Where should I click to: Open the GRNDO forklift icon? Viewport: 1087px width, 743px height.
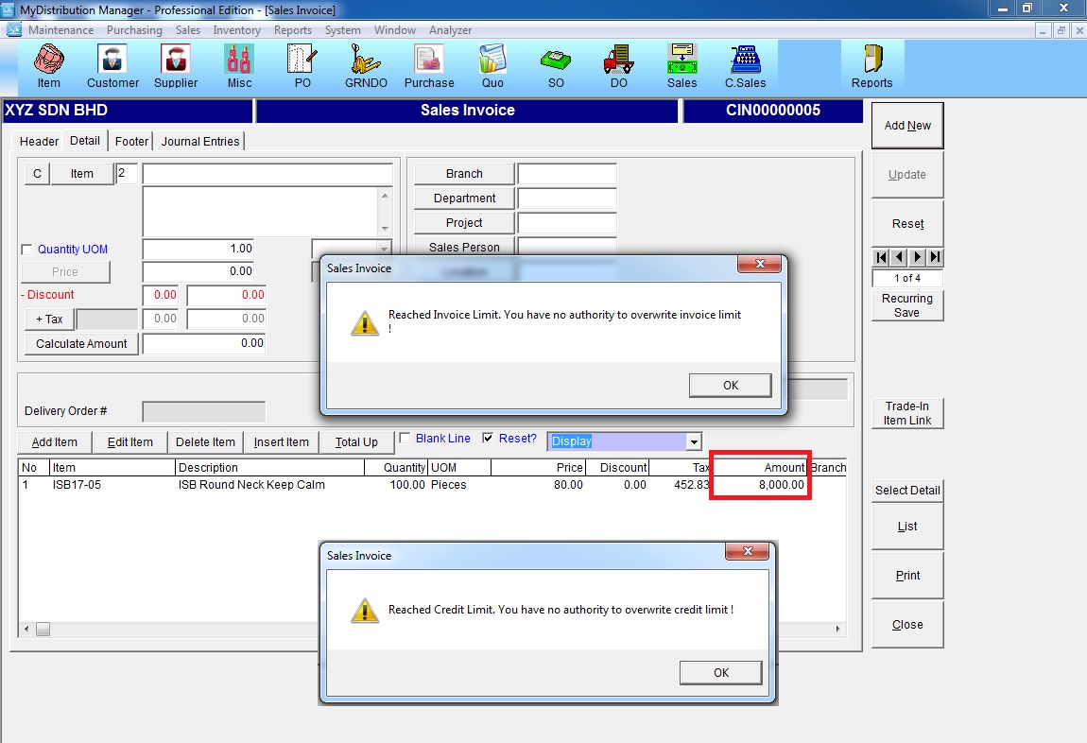point(365,66)
